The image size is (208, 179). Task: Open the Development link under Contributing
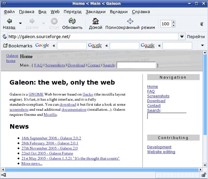click(x=159, y=147)
